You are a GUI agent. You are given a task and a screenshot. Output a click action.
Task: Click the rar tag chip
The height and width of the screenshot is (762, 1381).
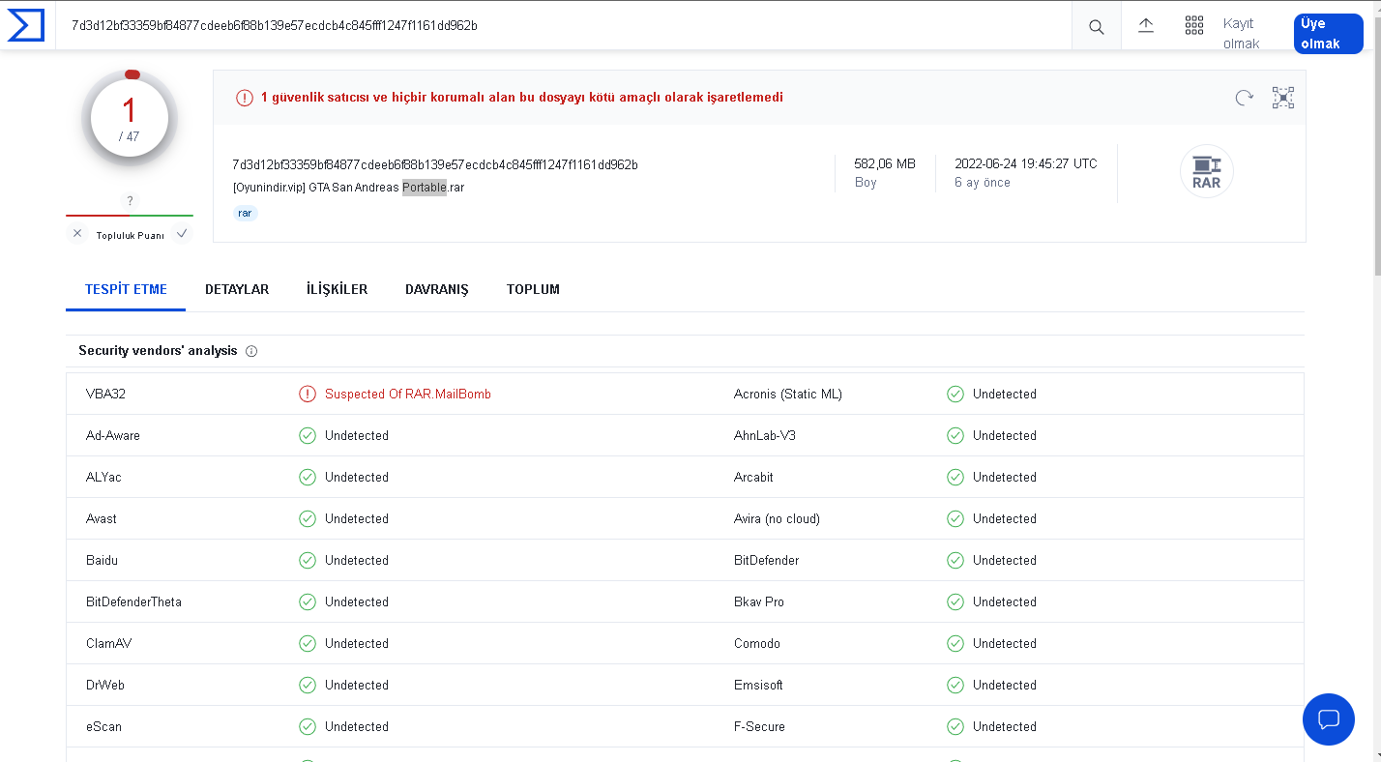click(245, 213)
